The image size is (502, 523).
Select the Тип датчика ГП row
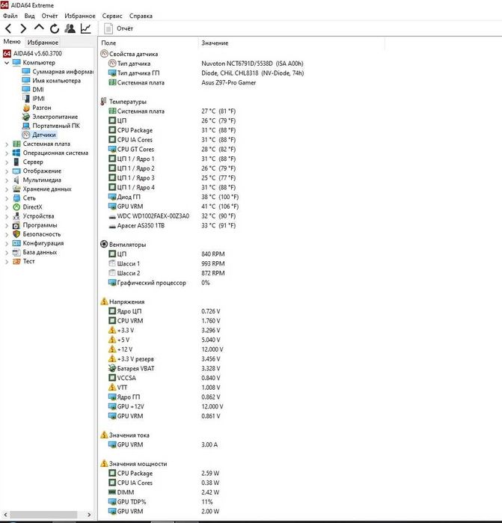206,73
